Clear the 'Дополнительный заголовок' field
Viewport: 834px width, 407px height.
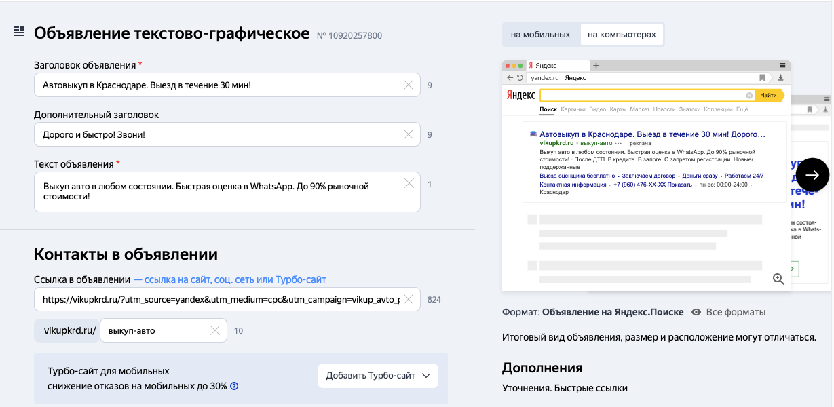pyautogui.click(x=409, y=134)
